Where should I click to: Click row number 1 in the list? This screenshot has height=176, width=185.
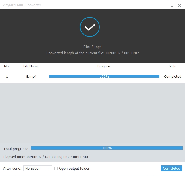pyautogui.click(x=7, y=77)
